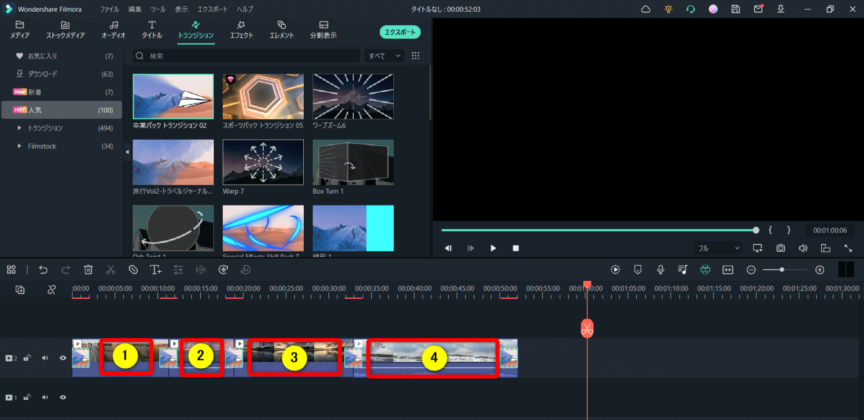This screenshot has width=864, height=420.
Task: Click the zoom-to-fit timeline icon
Action: click(728, 270)
